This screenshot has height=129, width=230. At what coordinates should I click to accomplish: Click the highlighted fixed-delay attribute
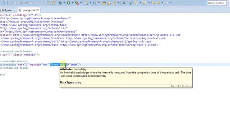(x=59, y=64)
